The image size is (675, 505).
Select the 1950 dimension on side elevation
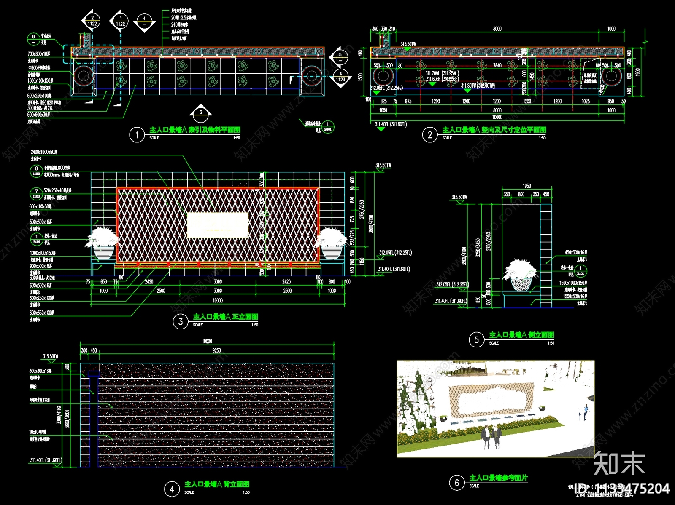[x=526, y=186]
